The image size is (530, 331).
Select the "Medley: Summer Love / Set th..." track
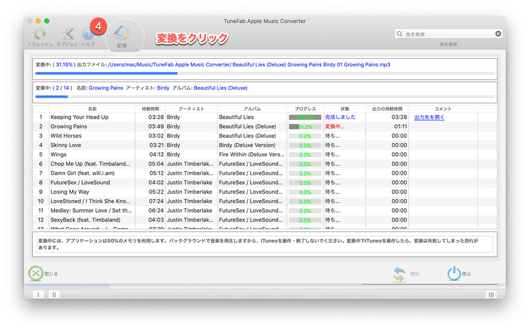pos(91,211)
